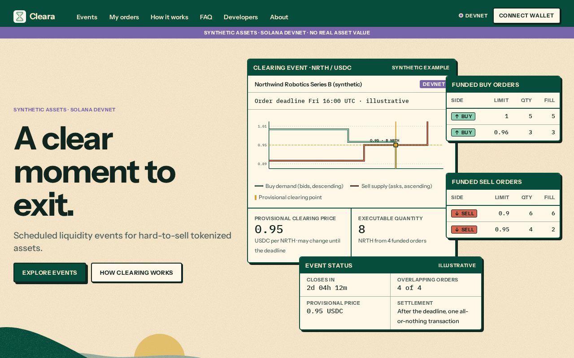Click How Clearing Works button
The image size is (574, 358).
(136, 273)
